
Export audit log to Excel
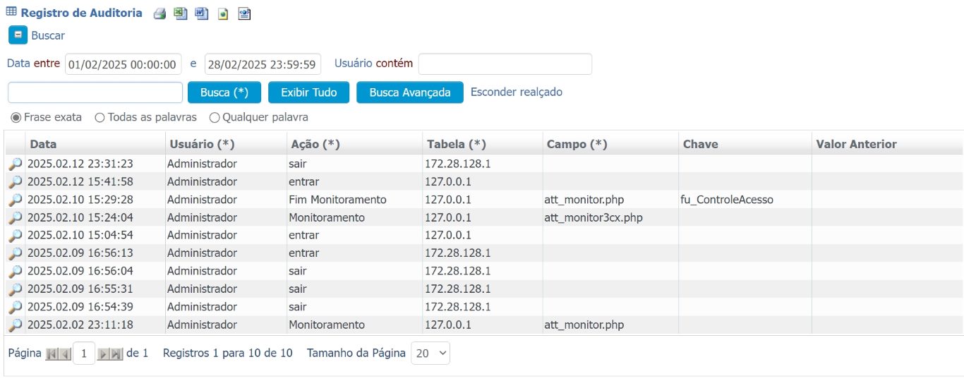(181, 13)
